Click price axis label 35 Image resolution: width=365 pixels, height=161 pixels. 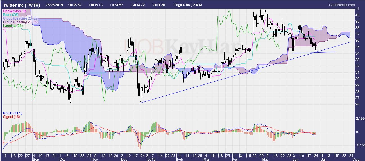[x=358, y=47]
